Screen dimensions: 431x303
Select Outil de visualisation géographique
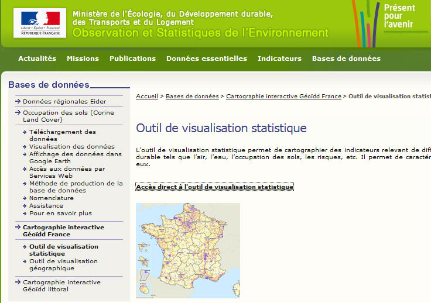tap(63, 264)
